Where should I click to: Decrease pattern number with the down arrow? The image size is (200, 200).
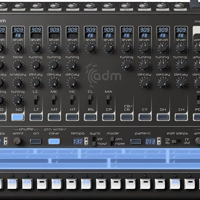159,143
